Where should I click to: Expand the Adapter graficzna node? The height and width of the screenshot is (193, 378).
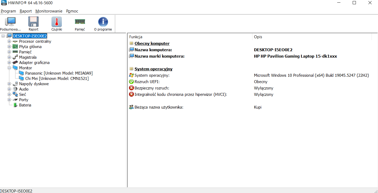(x=9, y=63)
